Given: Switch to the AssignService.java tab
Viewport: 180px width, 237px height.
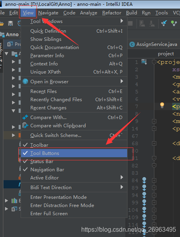Looking at the screenshot, I should [x=154, y=44].
